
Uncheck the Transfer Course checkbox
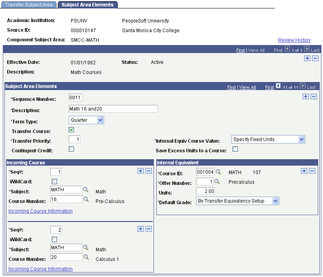pyautogui.click(x=71, y=129)
